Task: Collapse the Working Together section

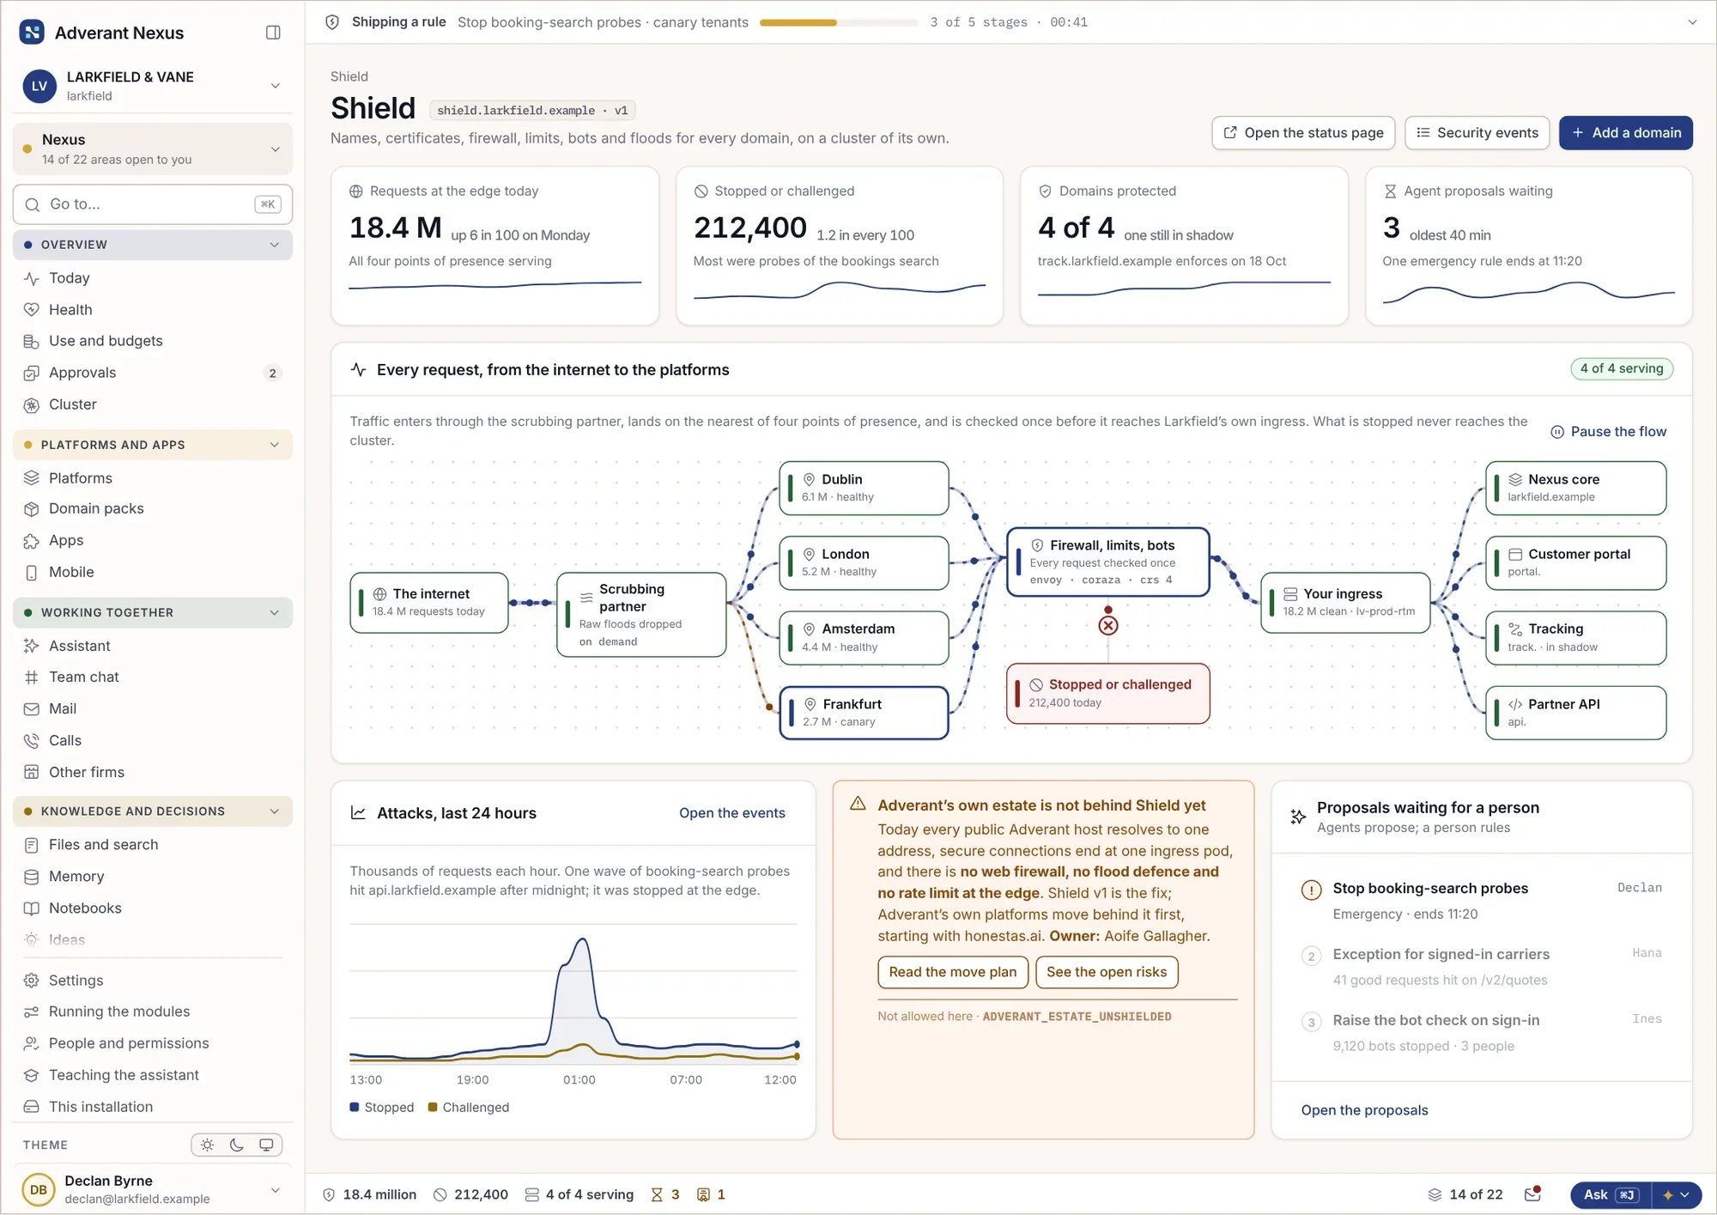Action: pos(152,613)
